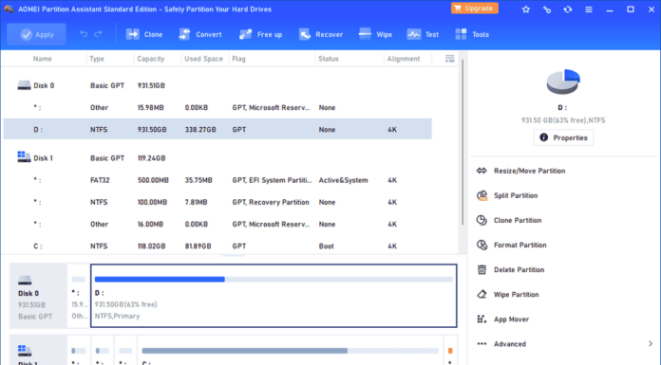
Task: Click the Wipe Partition eraser icon
Action: [482, 295]
